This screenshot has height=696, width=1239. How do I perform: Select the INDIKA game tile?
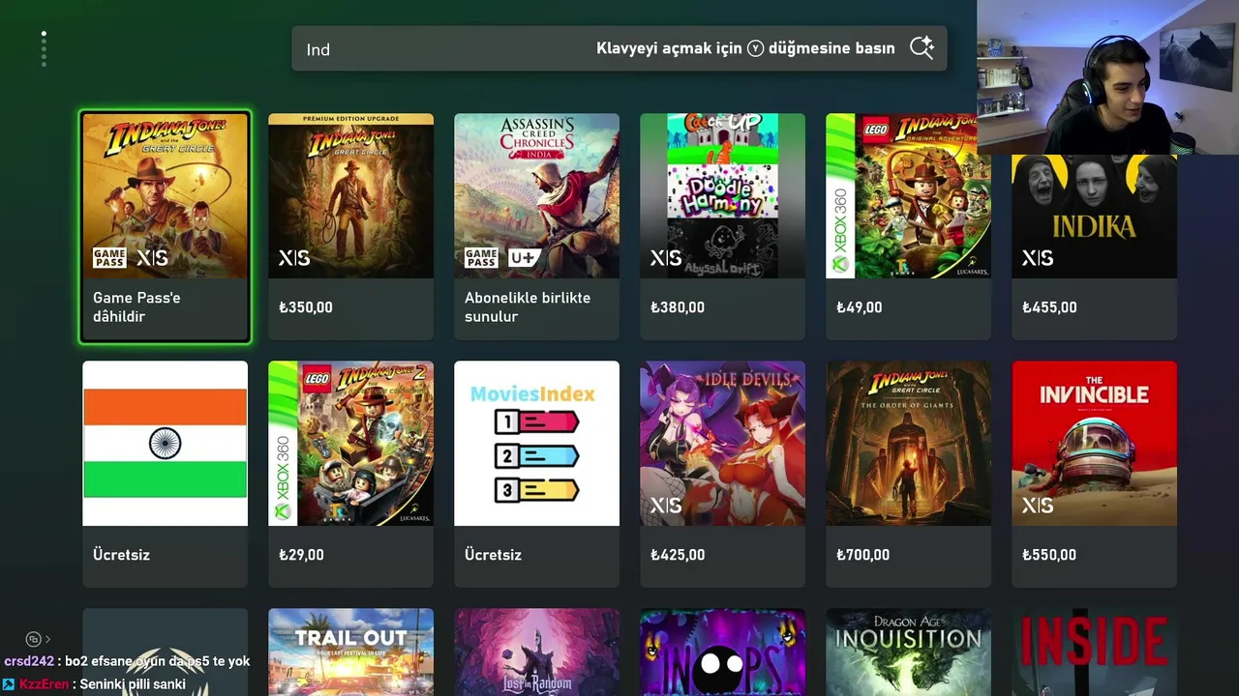[1095, 246]
